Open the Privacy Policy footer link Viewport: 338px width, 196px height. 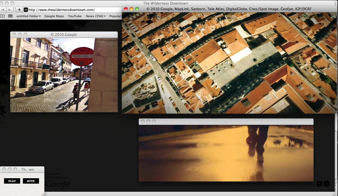point(266,184)
